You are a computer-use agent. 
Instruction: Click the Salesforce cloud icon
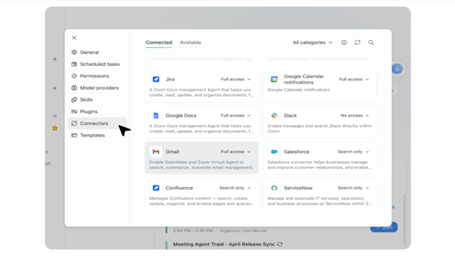click(x=274, y=152)
